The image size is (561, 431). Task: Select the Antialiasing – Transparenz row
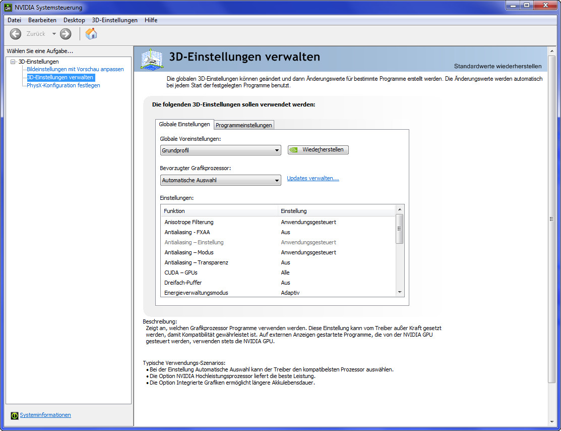pos(278,262)
